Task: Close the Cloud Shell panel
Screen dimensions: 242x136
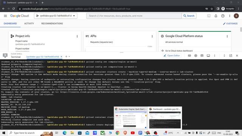Action: (237, 56)
